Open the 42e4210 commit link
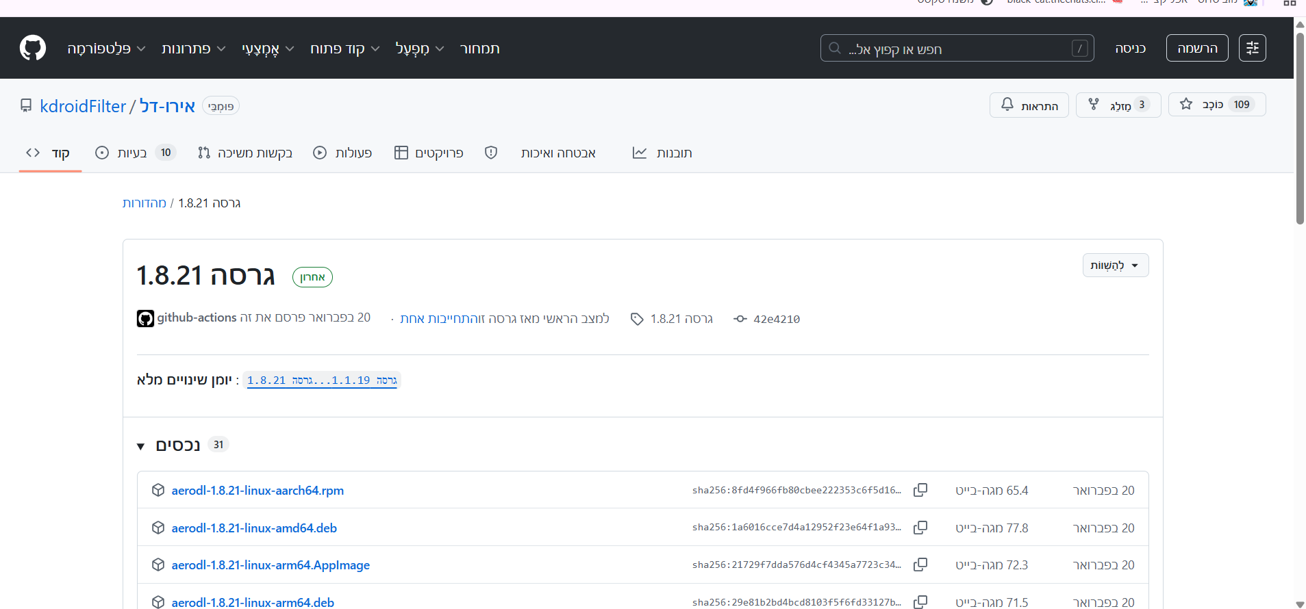This screenshot has width=1306, height=609. pyautogui.click(x=777, y=319)
